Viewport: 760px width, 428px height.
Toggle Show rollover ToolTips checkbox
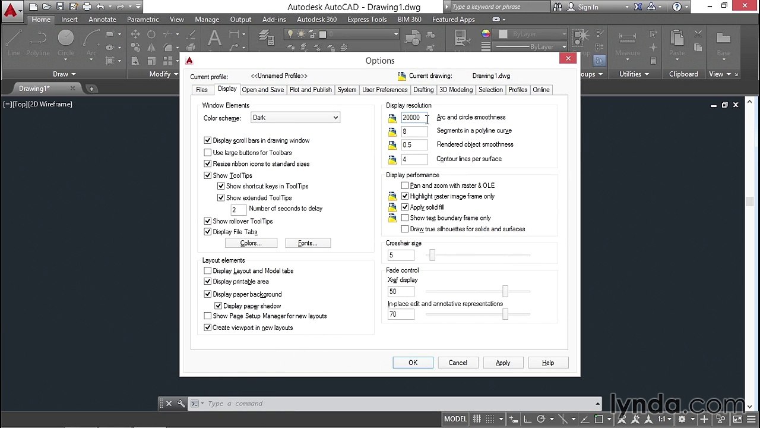[208, 221]
